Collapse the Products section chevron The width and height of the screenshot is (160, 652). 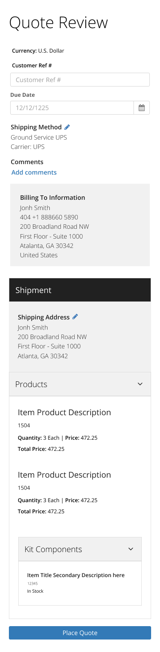(140, 384)
